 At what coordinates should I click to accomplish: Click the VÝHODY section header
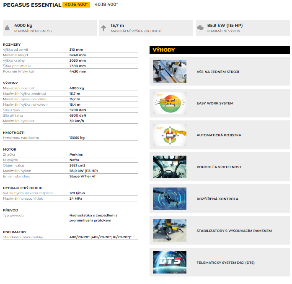coord(220,50)
